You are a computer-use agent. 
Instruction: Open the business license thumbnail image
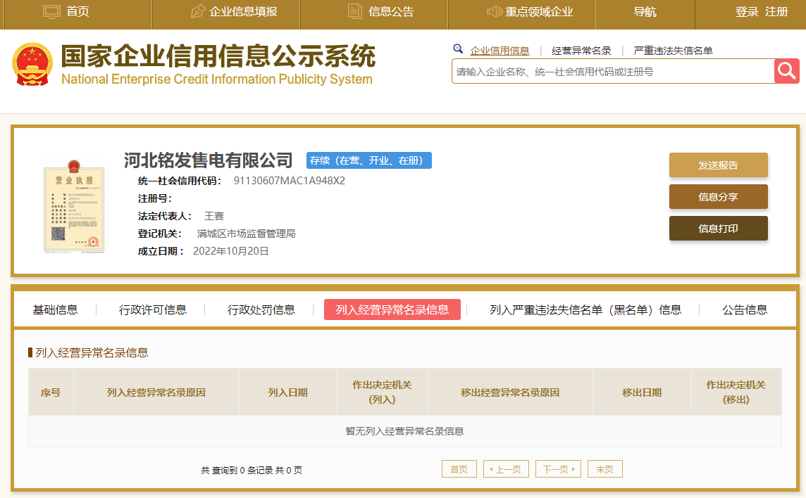point(74,206)
